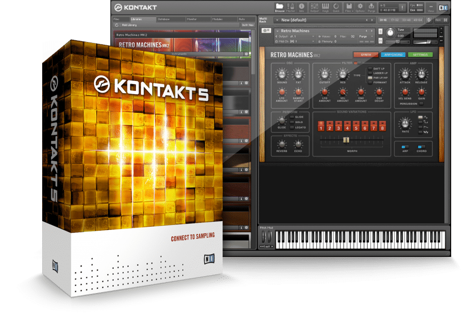Image resolution: width=469 pixels, height=315 pixels.
Task: Enable the Daft LP filter type
Action: pyautogui.click(x=370, y=69)
